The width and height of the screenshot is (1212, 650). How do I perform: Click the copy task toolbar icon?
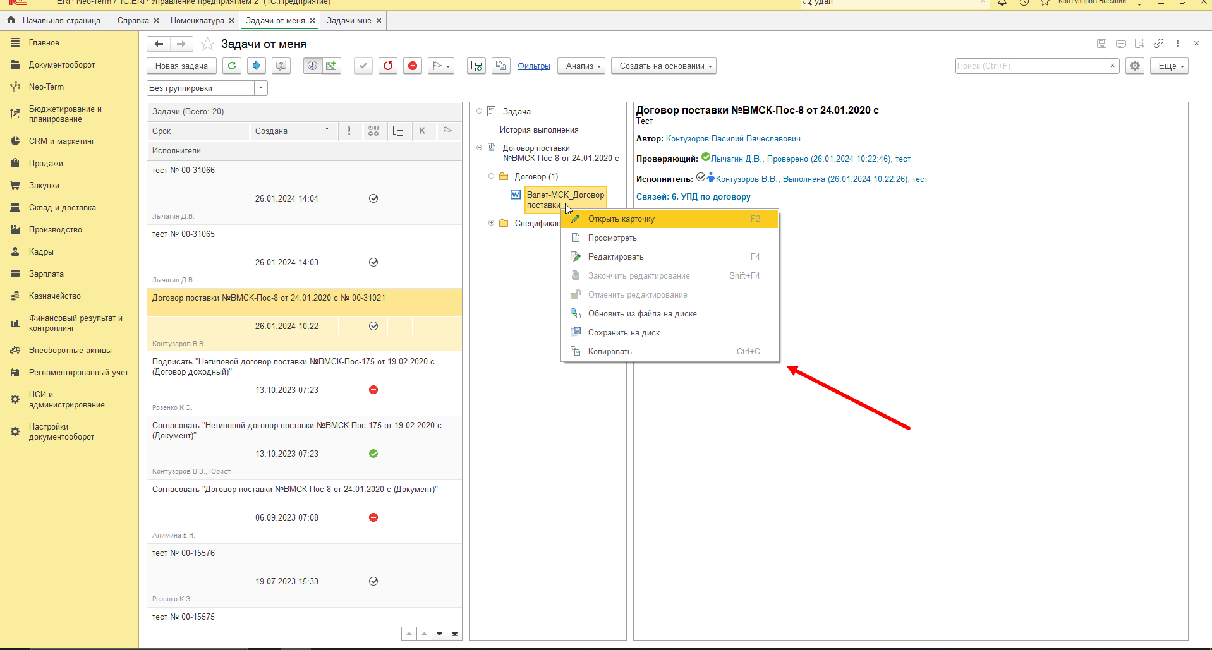click(501, 66)
